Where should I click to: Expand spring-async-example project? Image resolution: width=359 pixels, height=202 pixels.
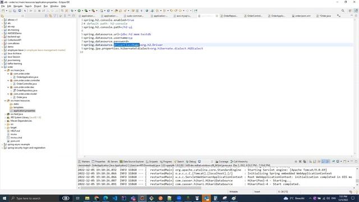(x=2, y=144)
